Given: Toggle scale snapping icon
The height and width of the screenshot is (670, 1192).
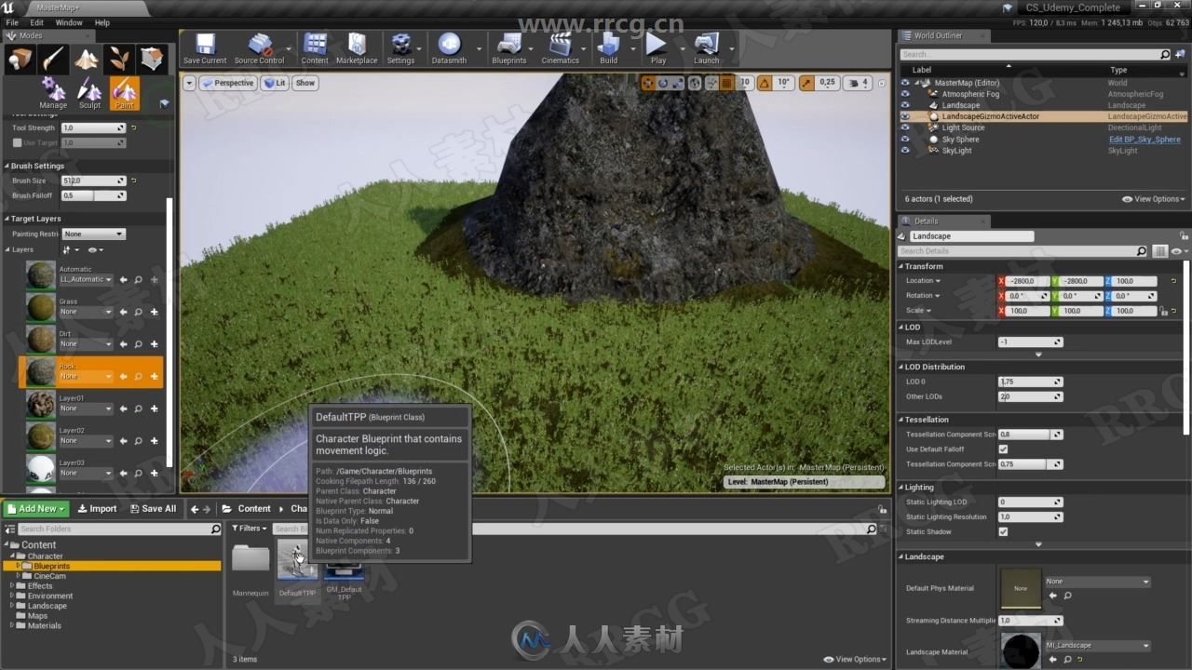Looking at the screenshot, I should [x=806, y=83].
